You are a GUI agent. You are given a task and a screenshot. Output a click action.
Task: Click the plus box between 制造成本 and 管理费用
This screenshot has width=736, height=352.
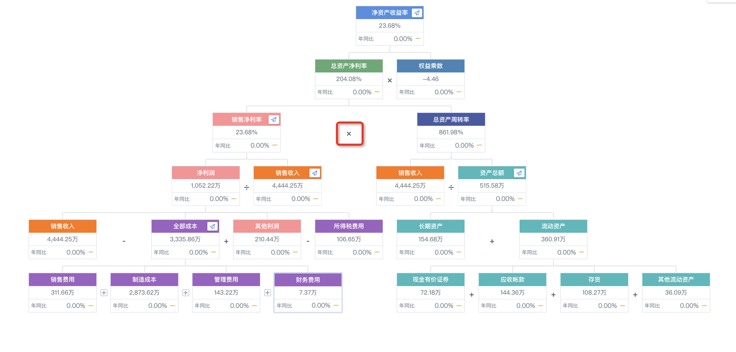[x=186, y=293]
